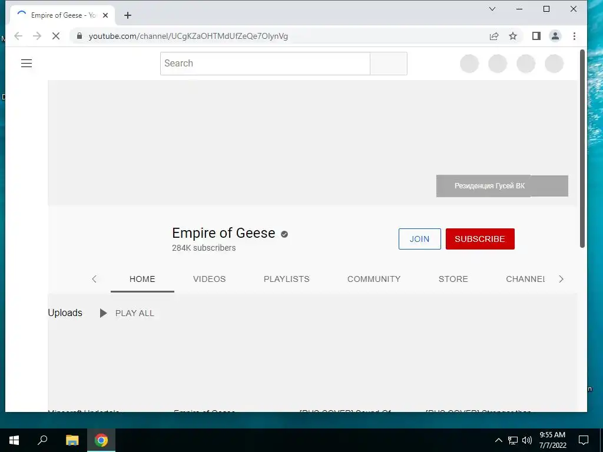Open the Uploads section link

[x=65, y=313]
